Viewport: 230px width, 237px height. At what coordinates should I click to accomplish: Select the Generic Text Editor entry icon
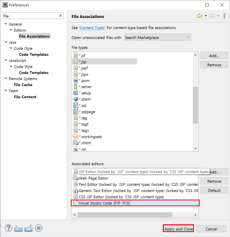pos(76,191)
